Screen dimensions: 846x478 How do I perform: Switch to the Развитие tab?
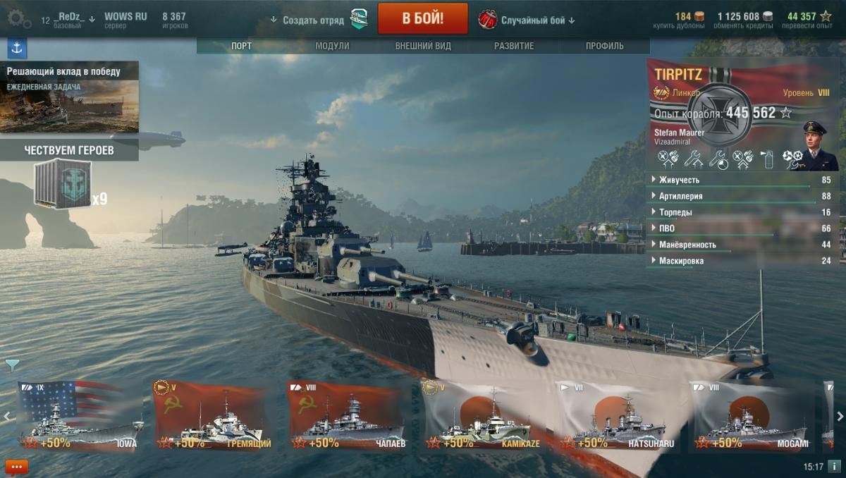click(x=513, y=46)
